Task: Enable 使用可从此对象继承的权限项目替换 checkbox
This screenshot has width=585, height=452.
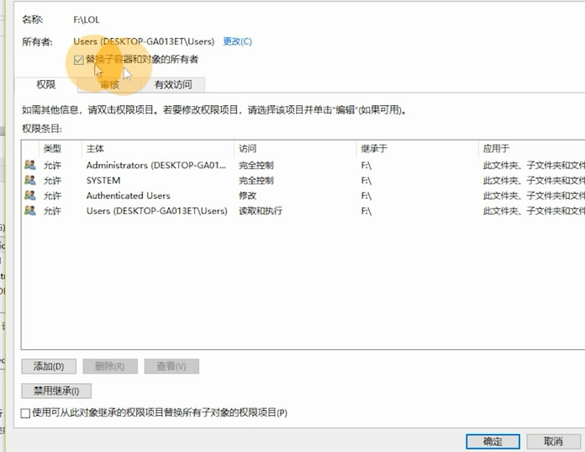Action: [25, 413]
